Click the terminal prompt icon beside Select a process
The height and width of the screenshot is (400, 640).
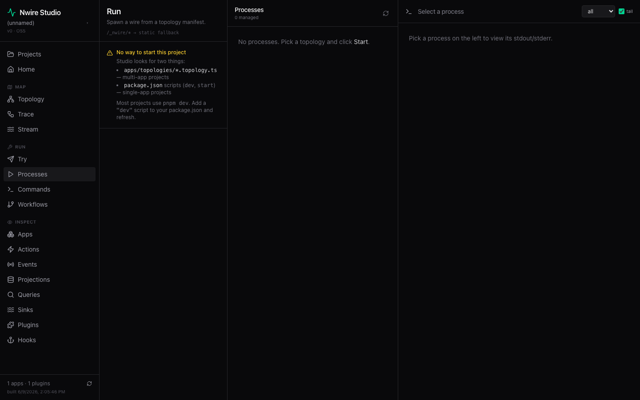409,12
